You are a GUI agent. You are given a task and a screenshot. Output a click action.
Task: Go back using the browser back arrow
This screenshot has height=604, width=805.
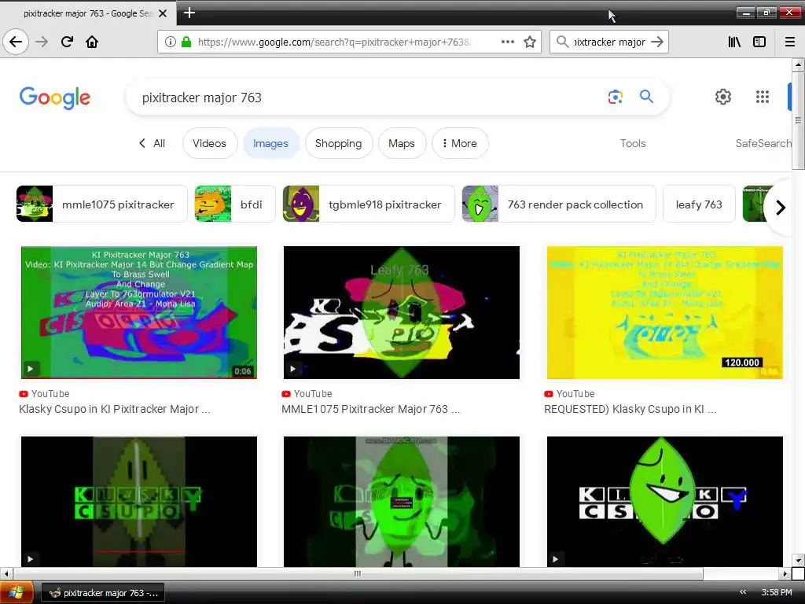pyautogui.click(x=16, y=42)
